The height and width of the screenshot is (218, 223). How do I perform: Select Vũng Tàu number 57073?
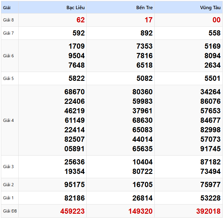(210, 139)
